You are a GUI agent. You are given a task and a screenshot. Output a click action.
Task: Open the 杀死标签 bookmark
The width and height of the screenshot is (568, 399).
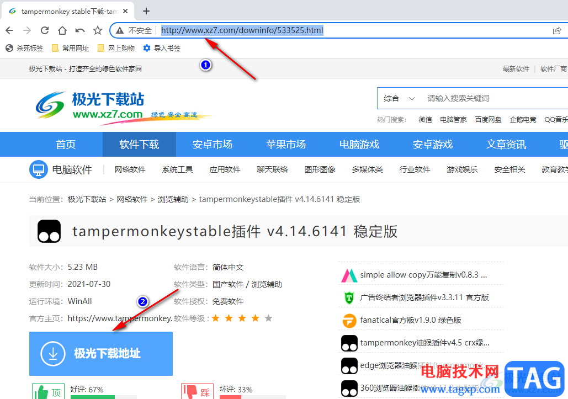pos(25,48)
